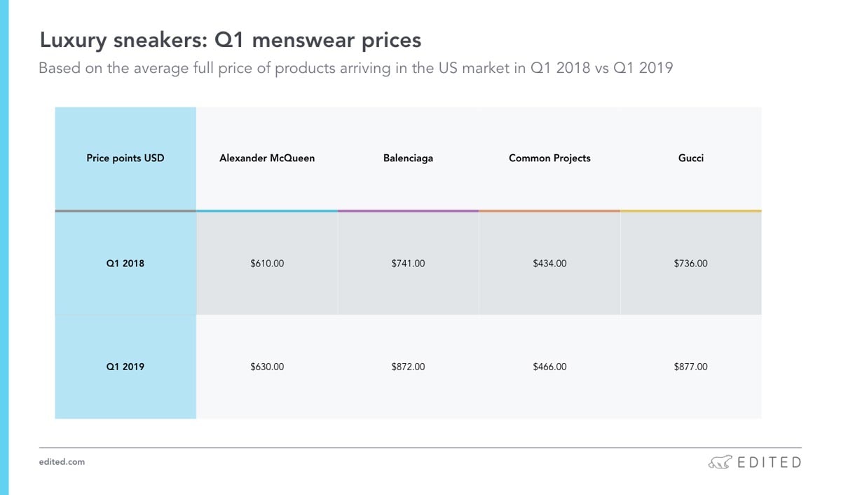Click the $434.00 Common Projects price
This screenshot has height=495, width=841.
(x=549, y=264)
